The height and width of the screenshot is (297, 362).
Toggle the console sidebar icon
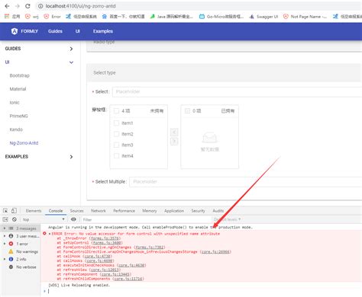[5, 219]
